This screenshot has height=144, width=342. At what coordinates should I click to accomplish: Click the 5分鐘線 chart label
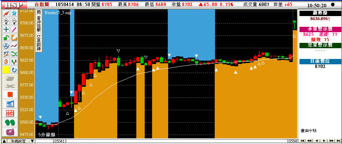[47, 135]
